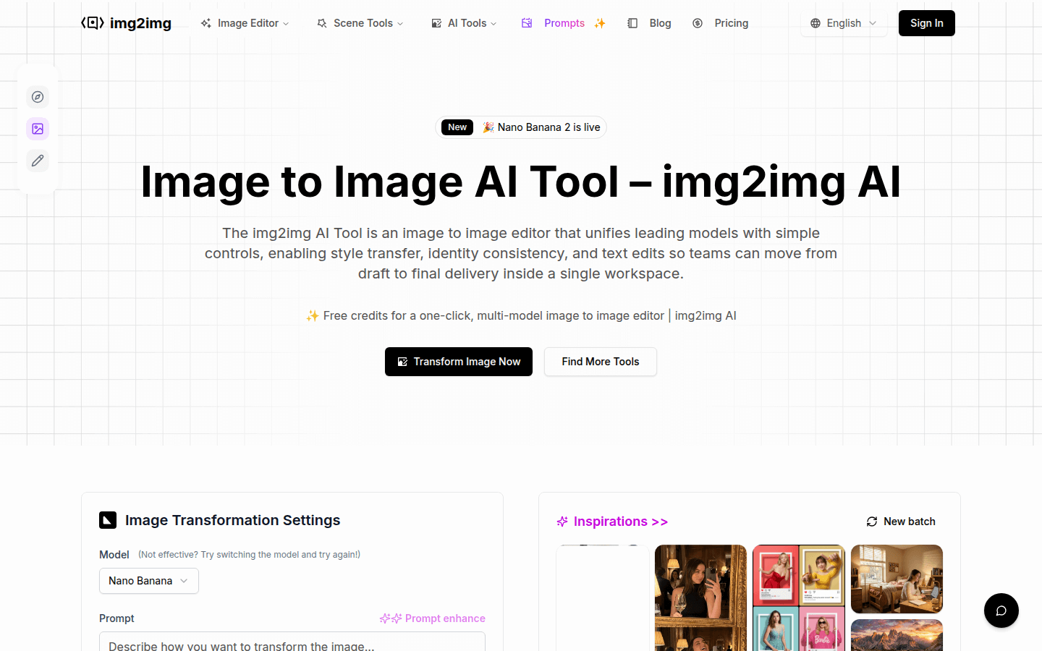Click the pencil edit icon in sidebar
Viewport: 1042px width, 651px height.
[x=38, y=161]
